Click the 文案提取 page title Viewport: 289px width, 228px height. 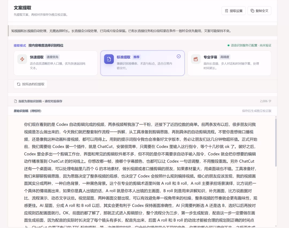(22, 8)
